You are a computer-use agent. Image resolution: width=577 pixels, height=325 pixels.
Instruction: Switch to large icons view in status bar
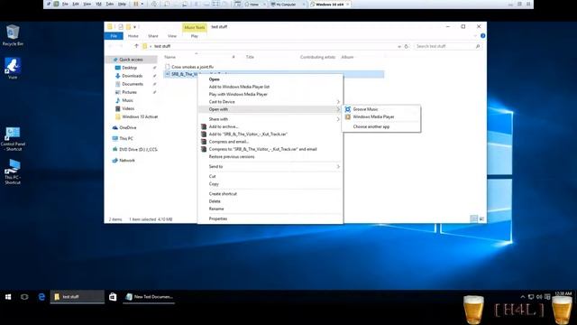(x=481, y=218)
